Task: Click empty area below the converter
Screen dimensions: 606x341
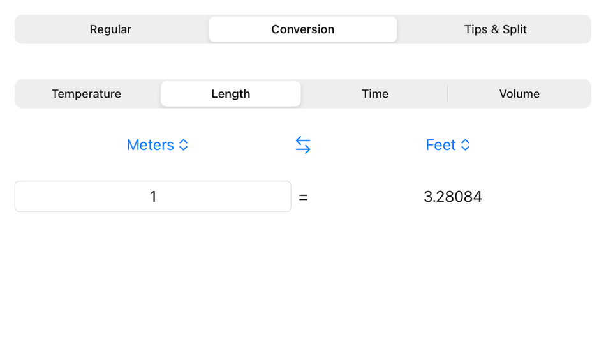Action: point(303,278)
